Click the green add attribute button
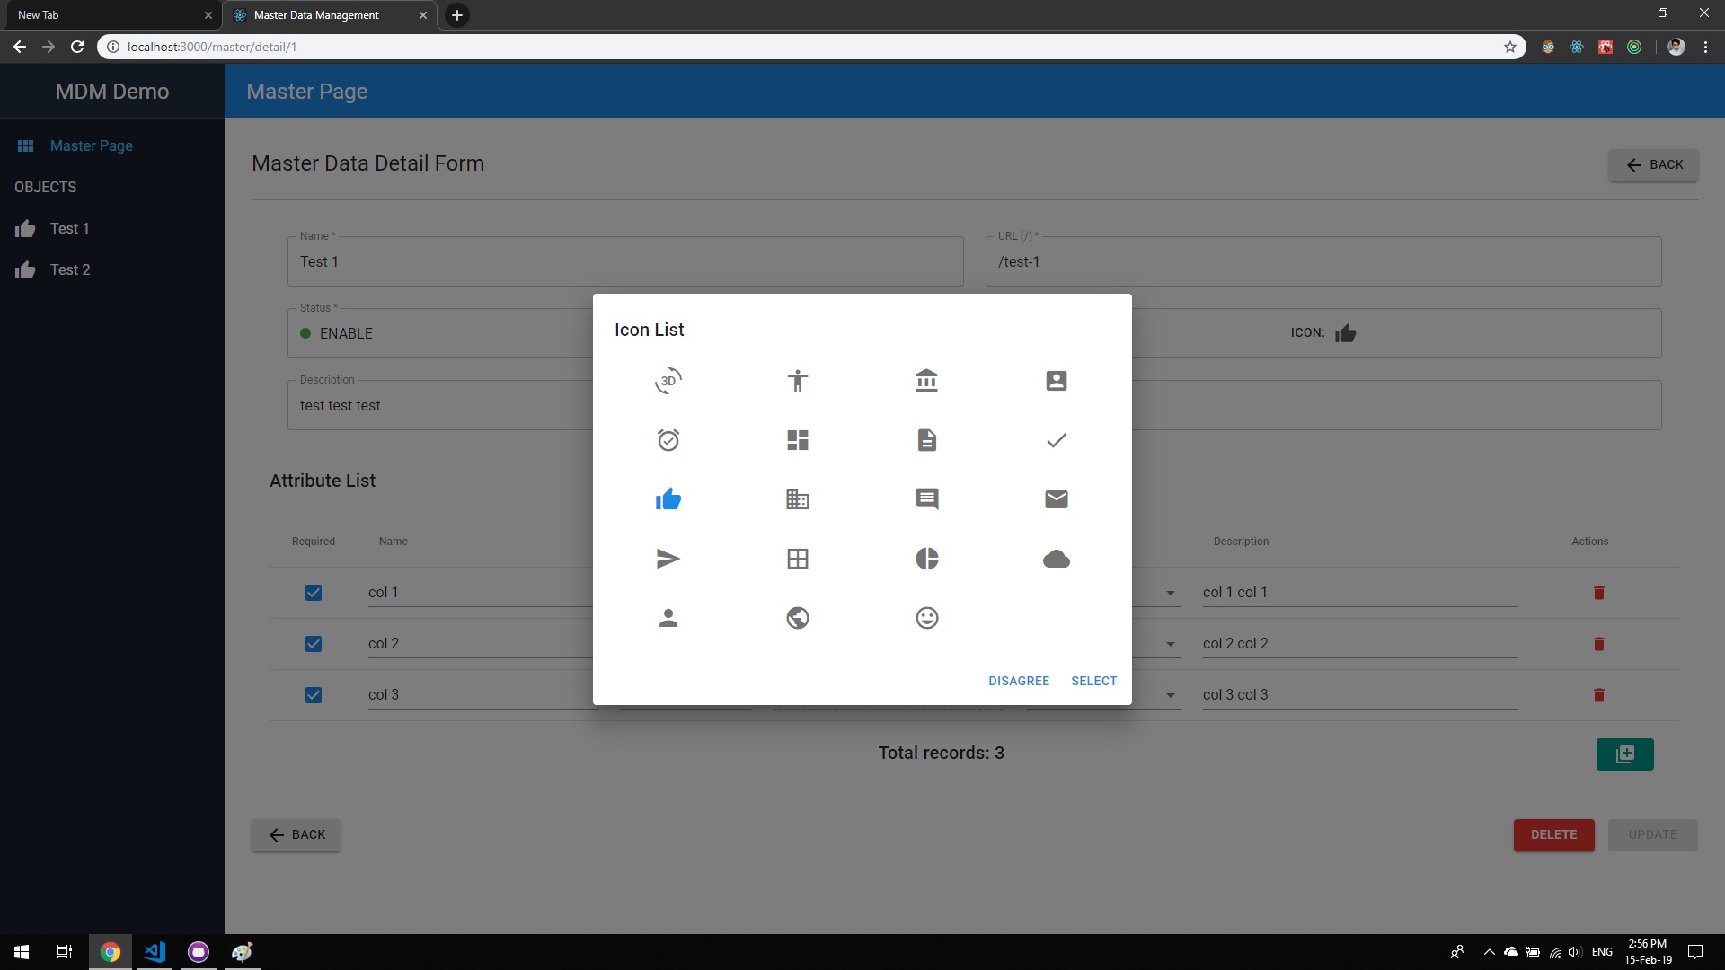The height and width of the screenshot is (970, 1725). pyautogui.click(x=1624, y=754)
